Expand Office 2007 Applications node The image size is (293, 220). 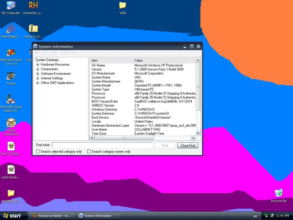37,83
